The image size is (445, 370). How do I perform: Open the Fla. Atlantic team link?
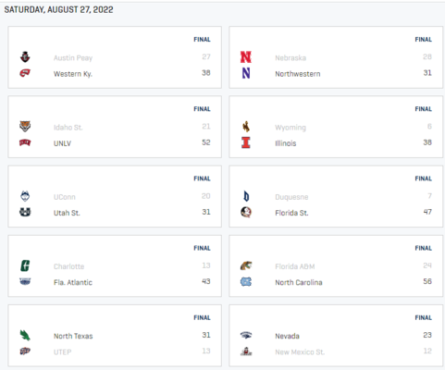pos(73,282)
